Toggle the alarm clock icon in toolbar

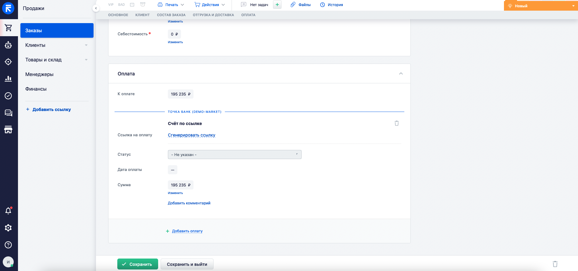[x=143, y=5]
